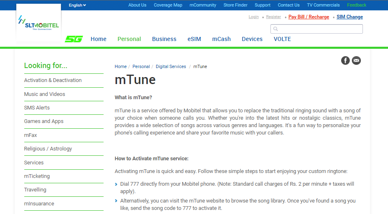This screenshot has height=214, width=388.
Task: Open mCash section
Action: coord(222,39)
